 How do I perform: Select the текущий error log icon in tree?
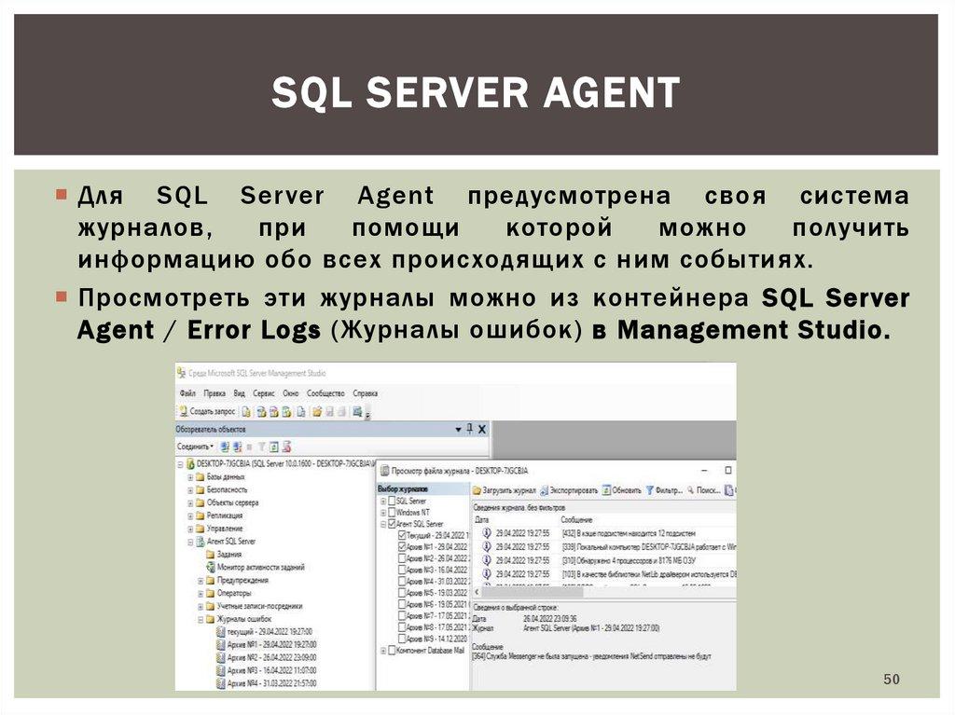(220, 631)
